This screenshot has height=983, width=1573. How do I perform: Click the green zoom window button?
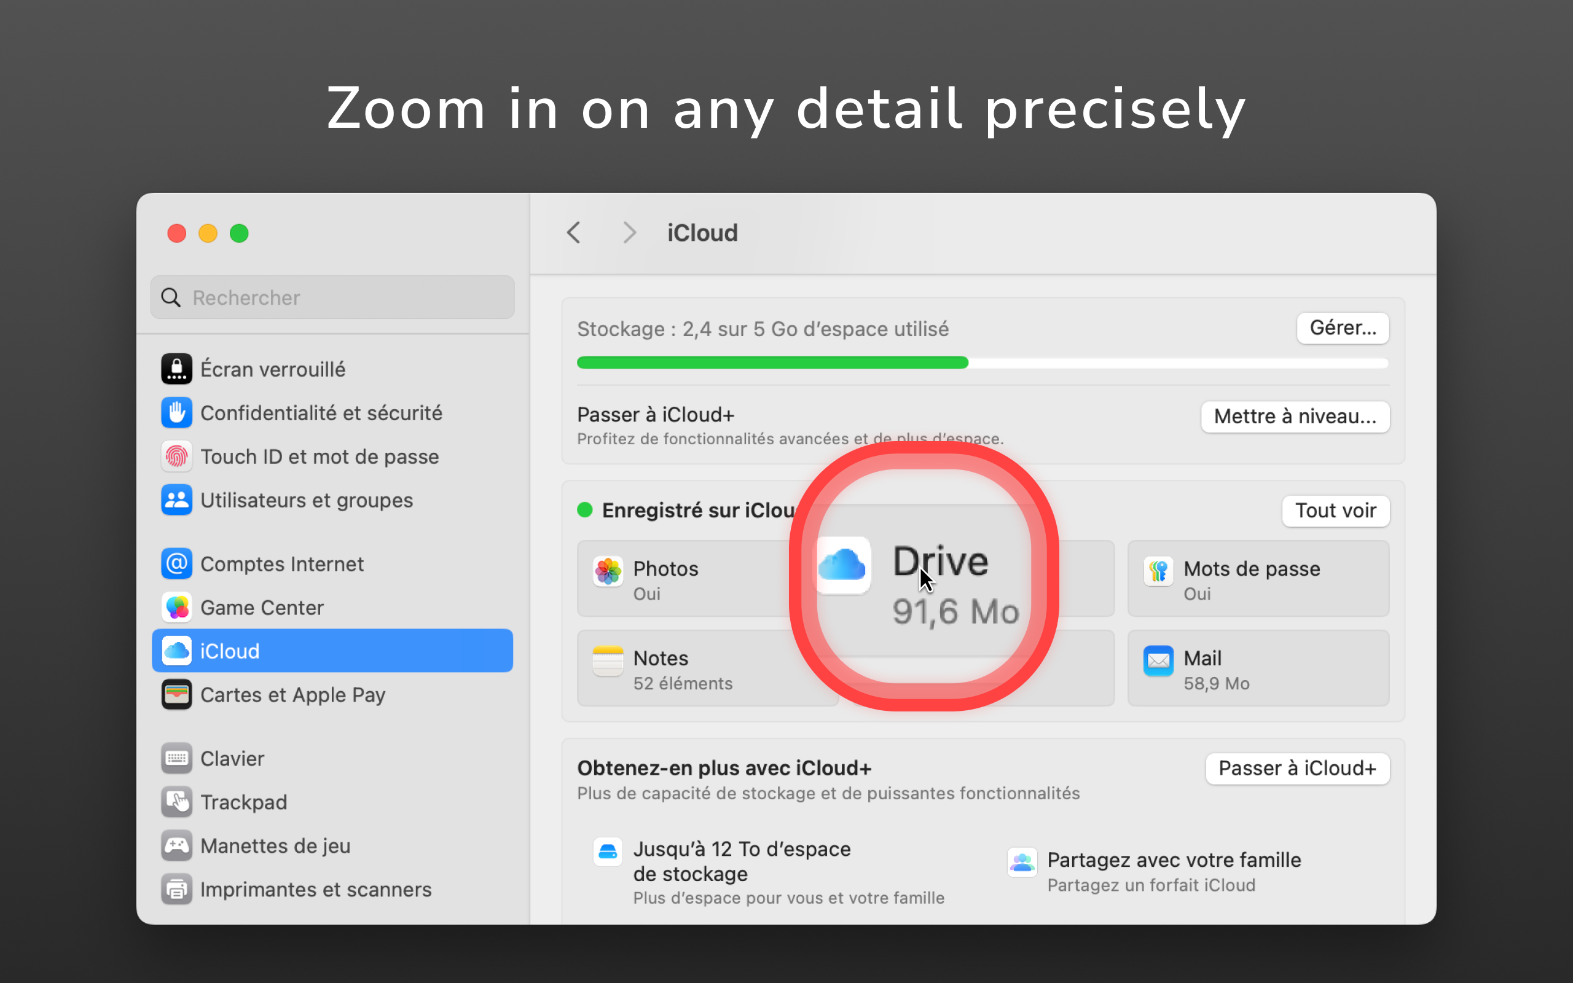click(238, 233)
